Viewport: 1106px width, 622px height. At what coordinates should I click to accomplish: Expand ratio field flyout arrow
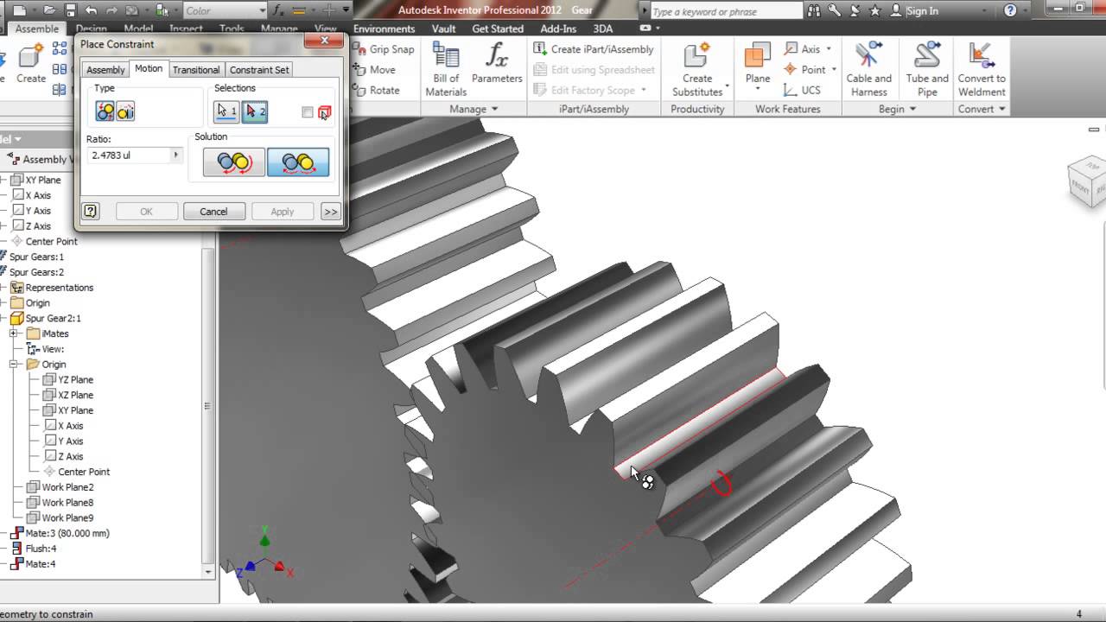pyautogui.click(x=175, y=155)
